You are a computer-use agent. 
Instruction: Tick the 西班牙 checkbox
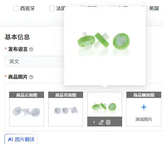click(x=16, y=8)
